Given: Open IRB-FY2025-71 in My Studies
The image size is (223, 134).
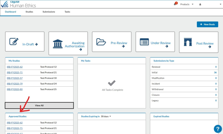Looking at the screenshot, I should (x=15, y=72).
